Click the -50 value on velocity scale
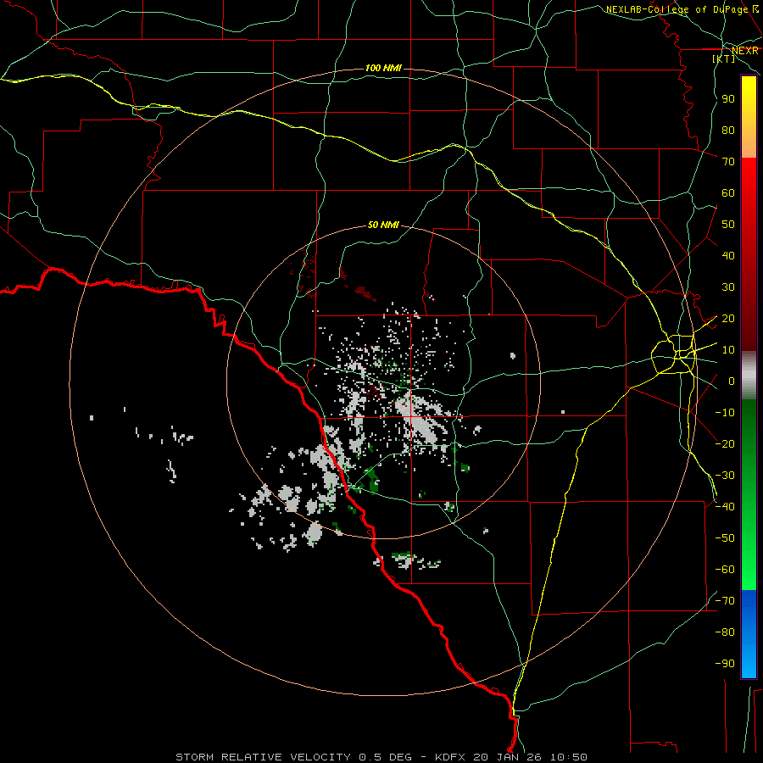Image resolution: width=763 pixels, height=763 pixels. point(725,538)
